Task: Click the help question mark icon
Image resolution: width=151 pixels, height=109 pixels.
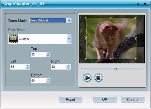Action: coord(138,4)
